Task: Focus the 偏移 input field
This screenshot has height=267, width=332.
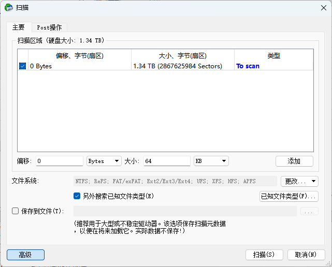Action: [60, 161]
